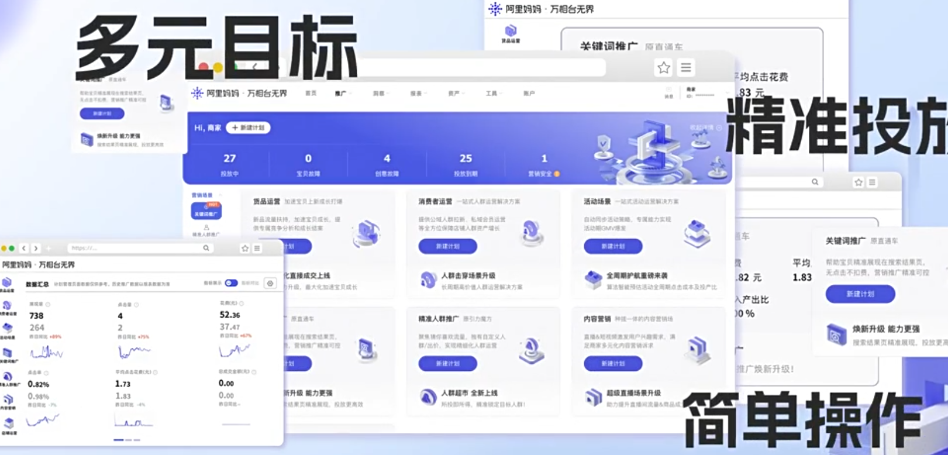Click the icon beside 超级直播场景升级
Viewport: 948px width, 455px height.
tap(593, 398)
